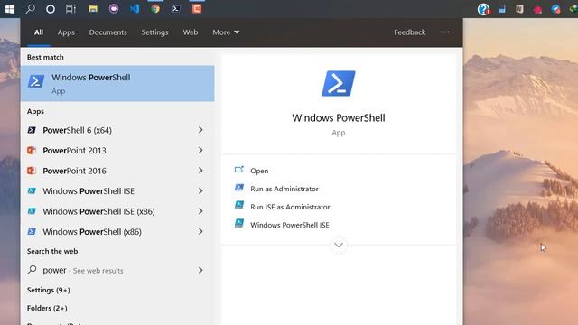Click the web search magnifier for power
578x325 pixels.
(x=33, y=270)
